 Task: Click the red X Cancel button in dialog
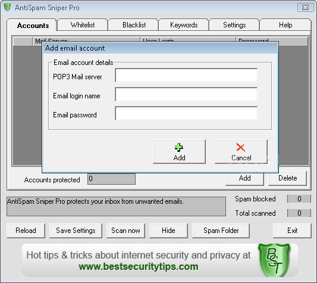pos(241,151)
